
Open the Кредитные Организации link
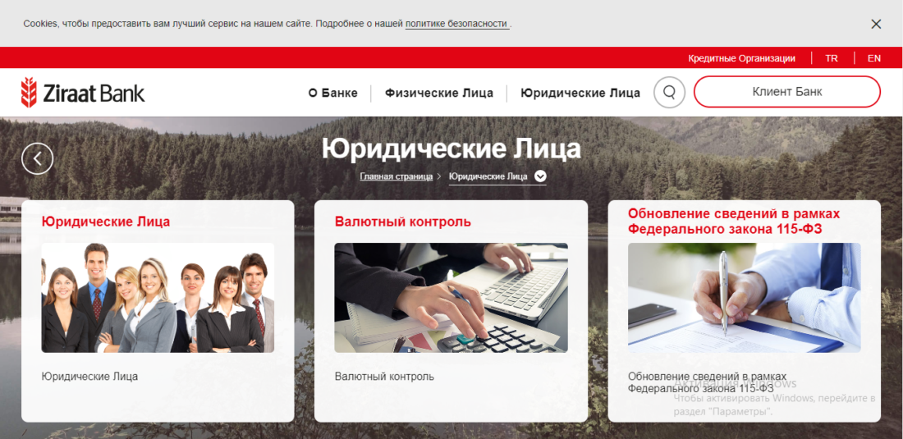[741, 58]
